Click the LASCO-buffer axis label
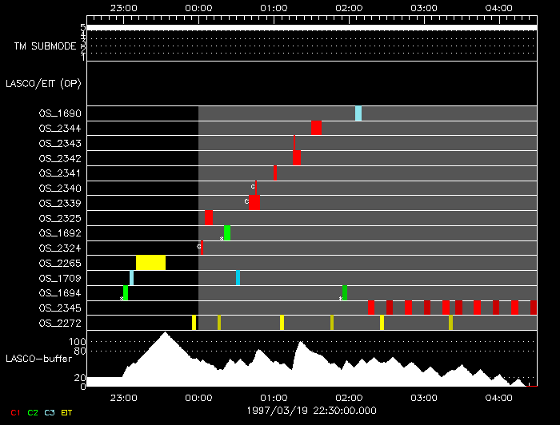Viewport: 560px width, 425px height. coord(39,359)
